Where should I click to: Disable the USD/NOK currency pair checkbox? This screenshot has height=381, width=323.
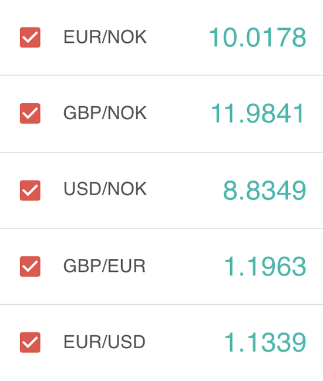[30, 190]
